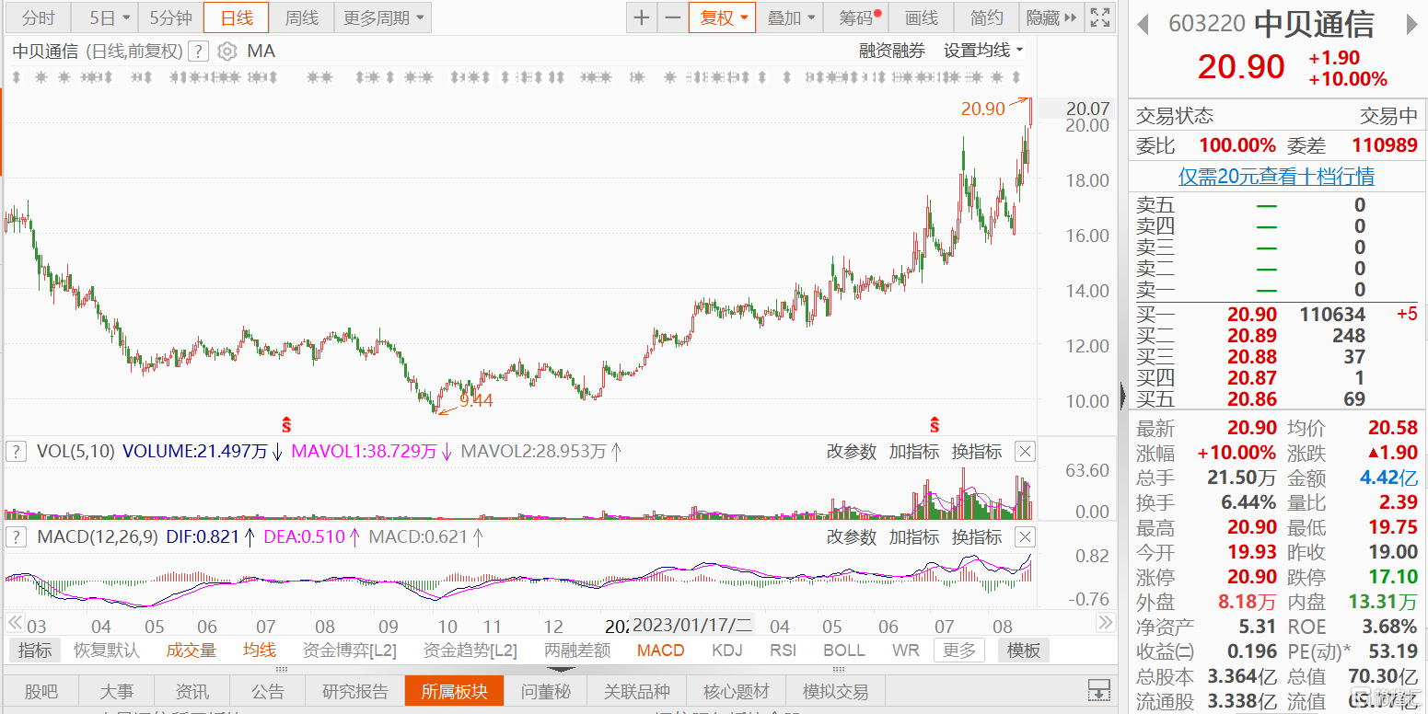Image resolution: width=1428 pixels, height=714 pixels.
Task: Switch to 5分钟 chart period
Action: point(170,17)
